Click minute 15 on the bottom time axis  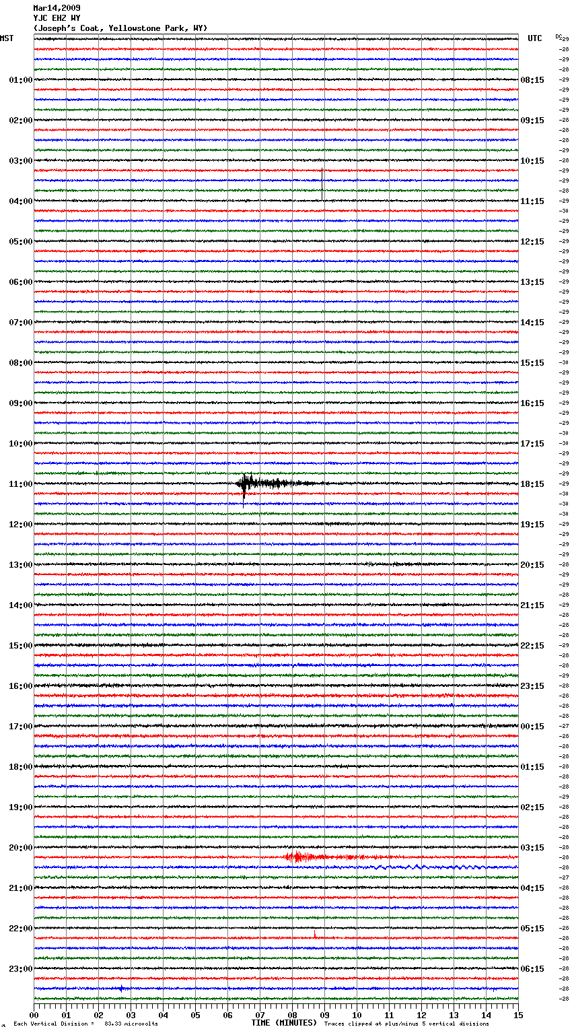click(x=518, y=1015)
